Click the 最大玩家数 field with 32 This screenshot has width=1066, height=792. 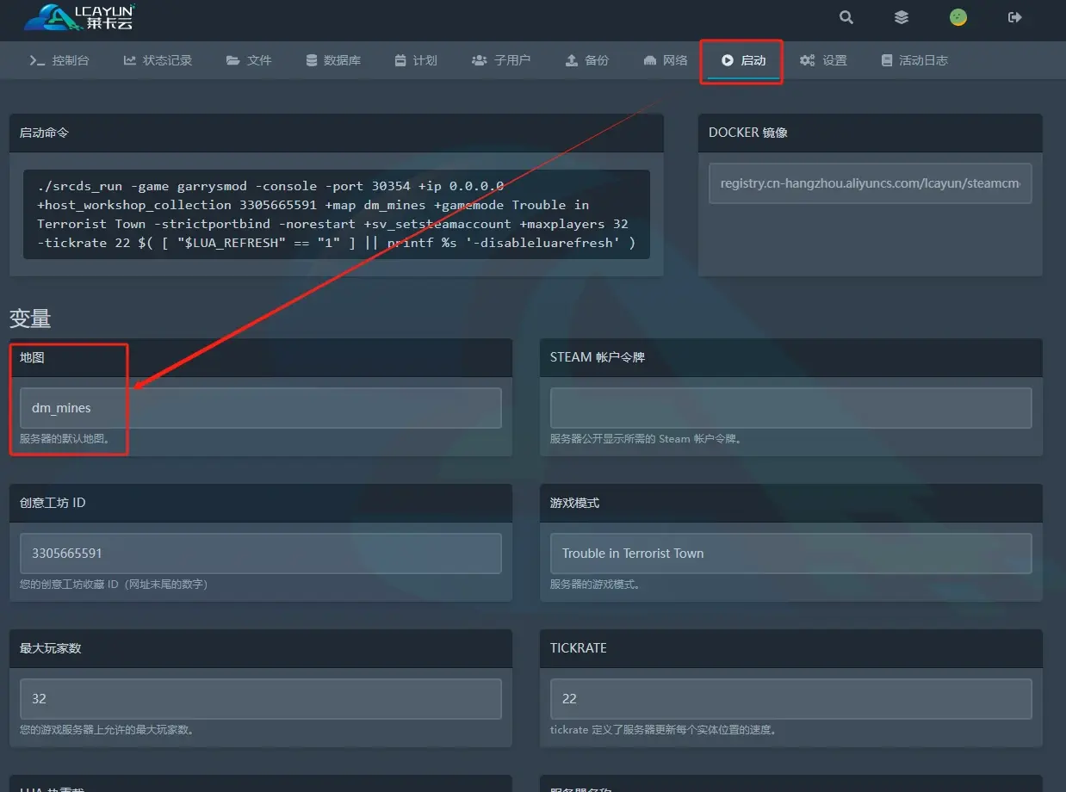pyautogui.click(x=260, y=699)
